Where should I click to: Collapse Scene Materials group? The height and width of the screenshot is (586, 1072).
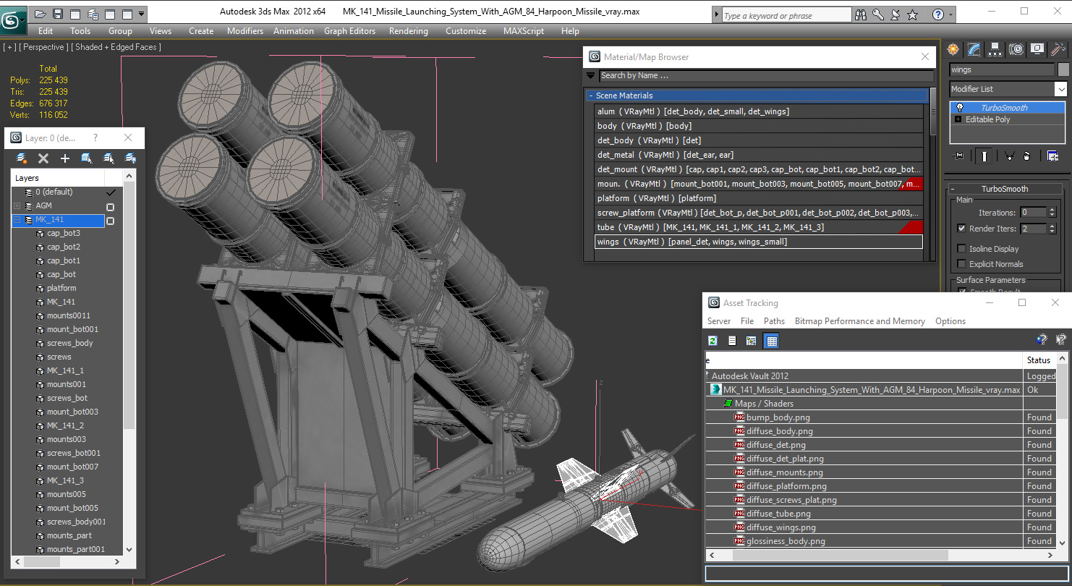pos(590,95)
